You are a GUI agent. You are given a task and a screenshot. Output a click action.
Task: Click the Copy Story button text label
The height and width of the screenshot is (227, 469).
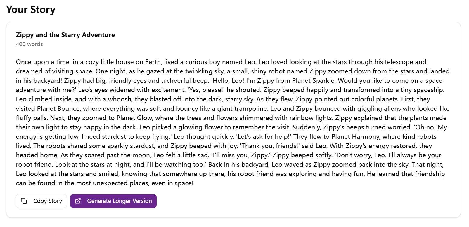coord(47,201)
